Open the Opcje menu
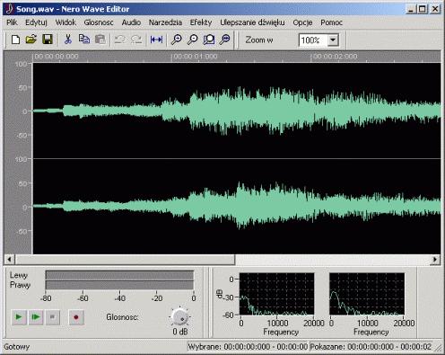This screenshot has width=445, height=355. point(302,22)
